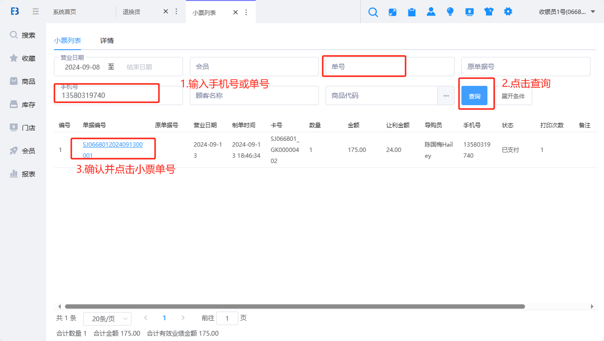Expand more filters with 展开条件
The height and width of the screenshot is (341, 604).
click(x=513, y=96)
